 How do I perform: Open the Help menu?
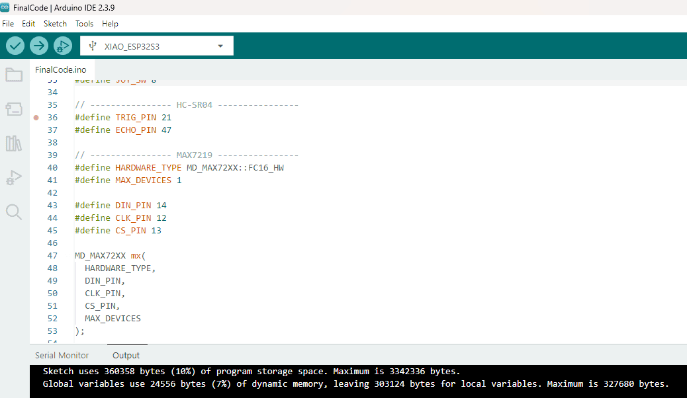pos(110,24)
